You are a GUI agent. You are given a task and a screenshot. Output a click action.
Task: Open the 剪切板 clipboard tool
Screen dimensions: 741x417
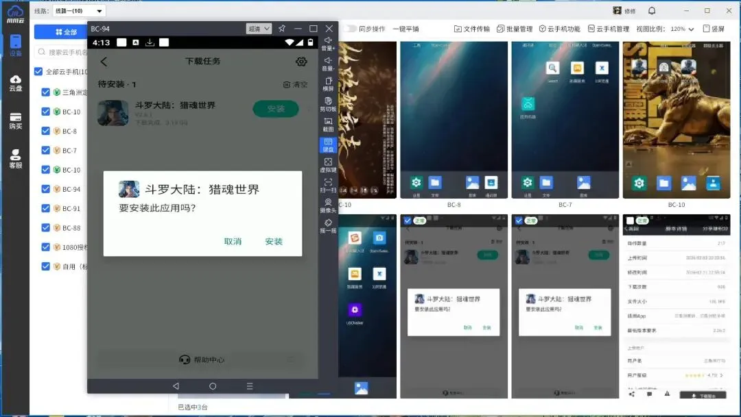[x=328, y=104]
